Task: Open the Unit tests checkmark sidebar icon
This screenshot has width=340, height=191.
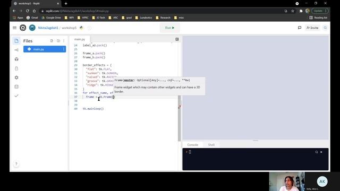Action: tap(16, 95)
